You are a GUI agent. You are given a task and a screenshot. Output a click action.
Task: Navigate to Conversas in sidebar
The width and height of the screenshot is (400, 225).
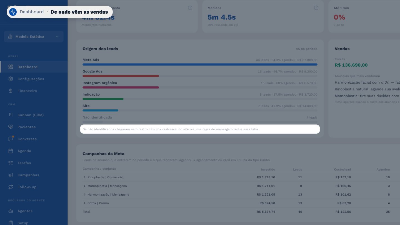click(x=34, y=139)
